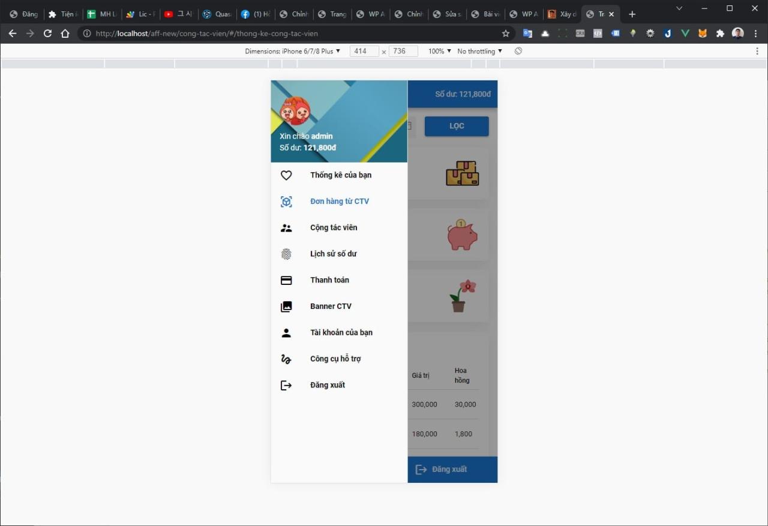Click the fingerprint icon beside Lịch sử số dư
Viewport: 768px width, 526px height.
click(x=286, y=254)
